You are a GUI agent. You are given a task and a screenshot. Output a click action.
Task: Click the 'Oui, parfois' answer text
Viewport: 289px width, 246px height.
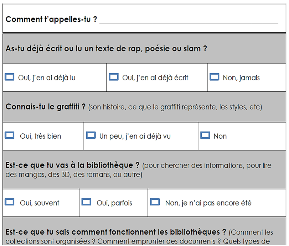tap(114, 203)
